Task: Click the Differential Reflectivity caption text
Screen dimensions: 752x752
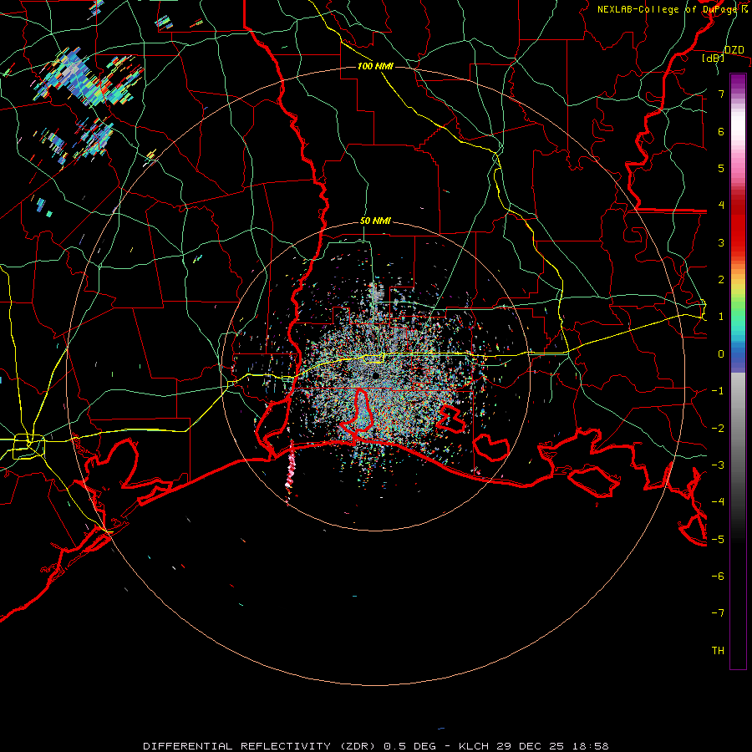Action: tap(376, 746)
